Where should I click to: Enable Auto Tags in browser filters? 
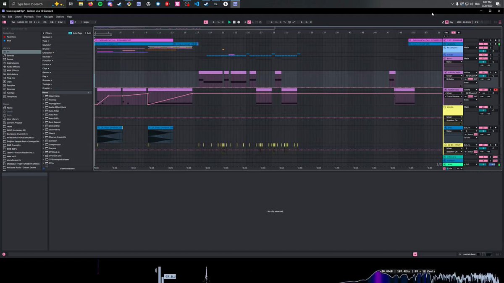[x=75, y=33]
